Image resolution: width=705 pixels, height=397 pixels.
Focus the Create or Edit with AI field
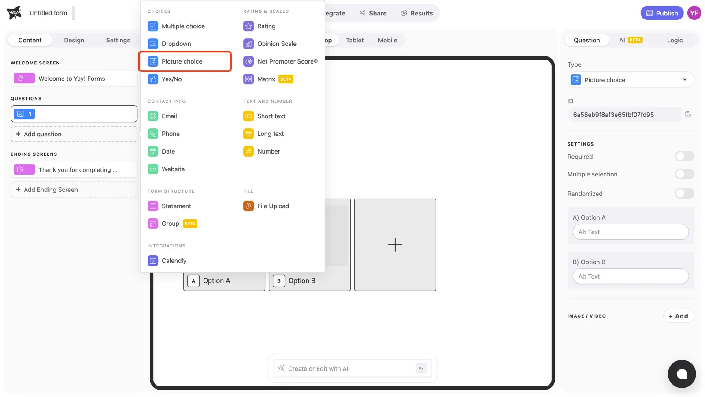click(x=352, y=369)
